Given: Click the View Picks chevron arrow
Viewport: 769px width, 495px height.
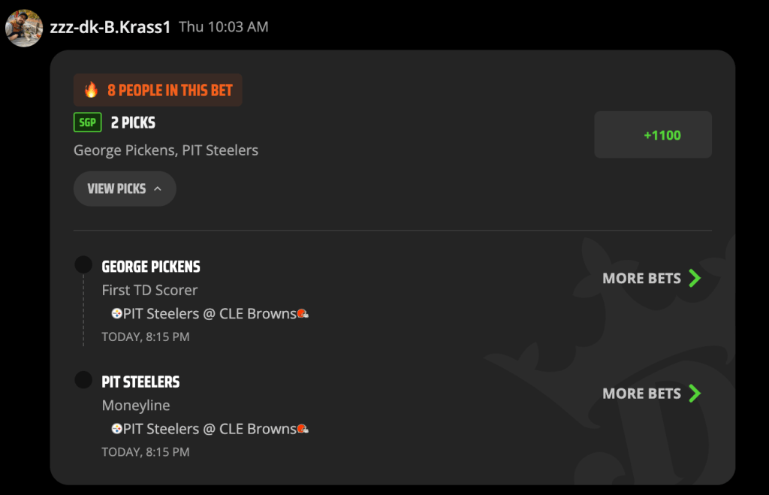Looking at the screenshot, I should [158, 189].
